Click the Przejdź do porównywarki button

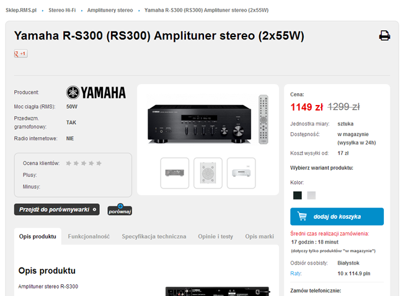click(x=57, y=209)
